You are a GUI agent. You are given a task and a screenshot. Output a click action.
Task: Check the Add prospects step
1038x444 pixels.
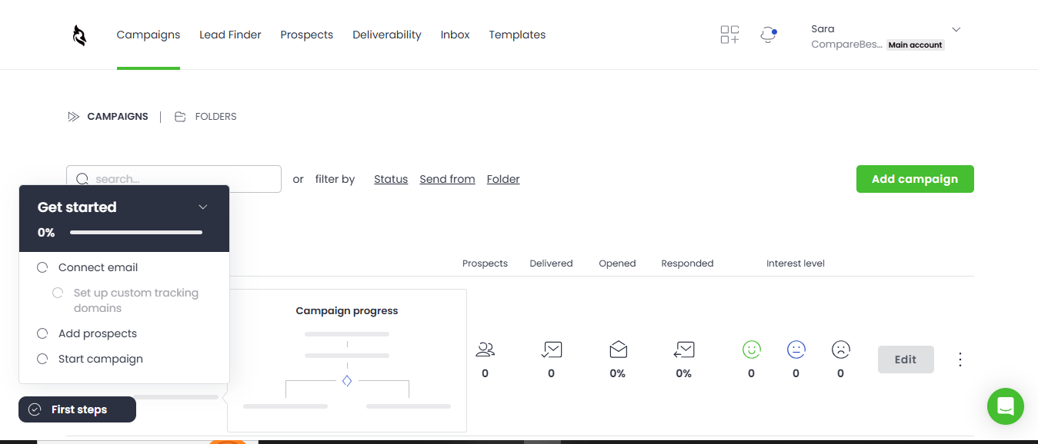(x=42, y=333)
